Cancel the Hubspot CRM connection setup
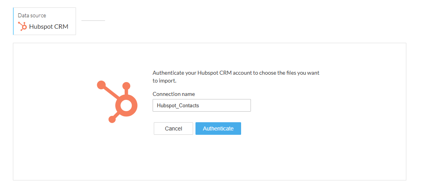 [173, 129]
